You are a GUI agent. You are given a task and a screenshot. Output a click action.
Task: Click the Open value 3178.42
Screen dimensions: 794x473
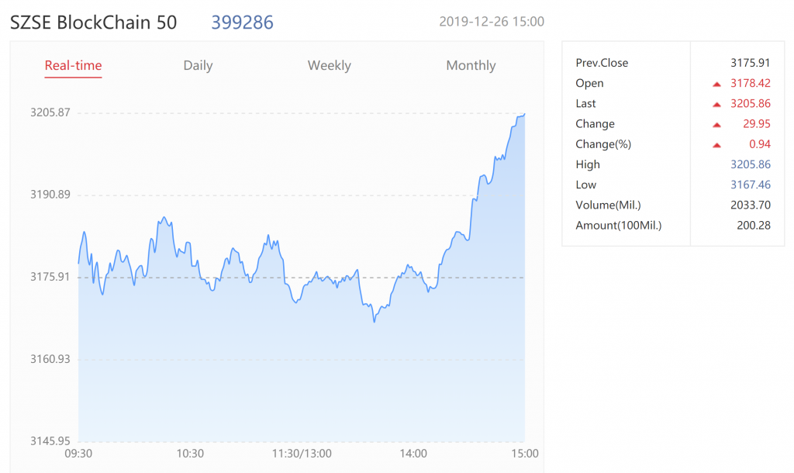pyautogui.click(x=751, y=83)
